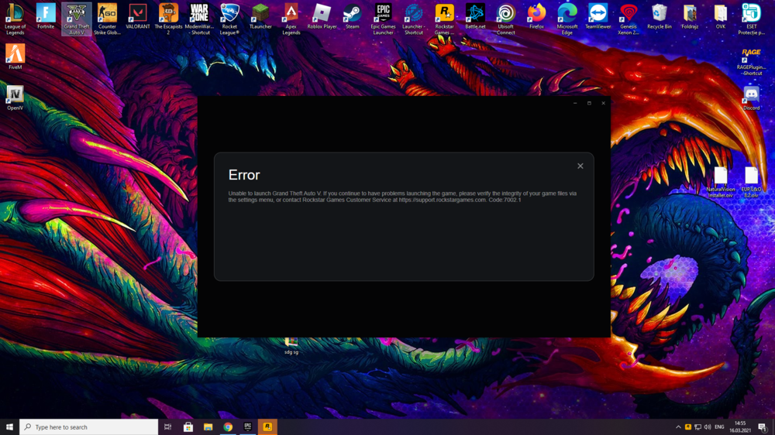Select the Launcher - Shortcut desktop icon
The width and height of the screenshot is (775, 435).
pos(413,19)
